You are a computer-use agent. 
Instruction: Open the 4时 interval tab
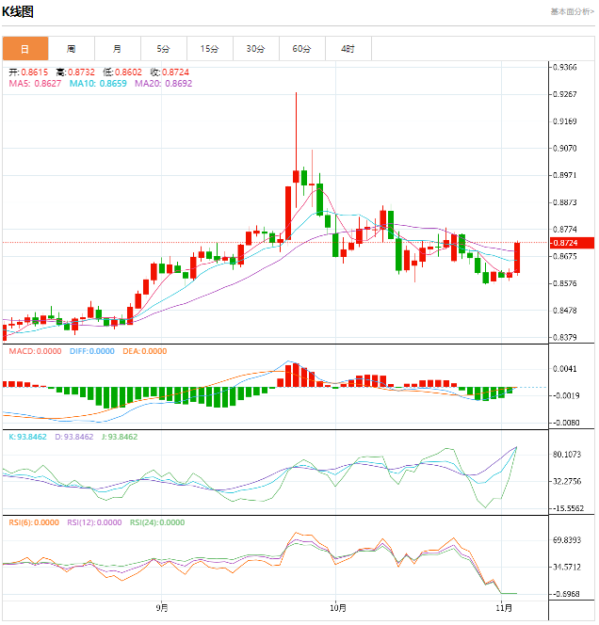tap(348, 49)
